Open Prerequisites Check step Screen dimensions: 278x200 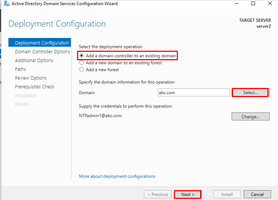click(x=35, y=86)
